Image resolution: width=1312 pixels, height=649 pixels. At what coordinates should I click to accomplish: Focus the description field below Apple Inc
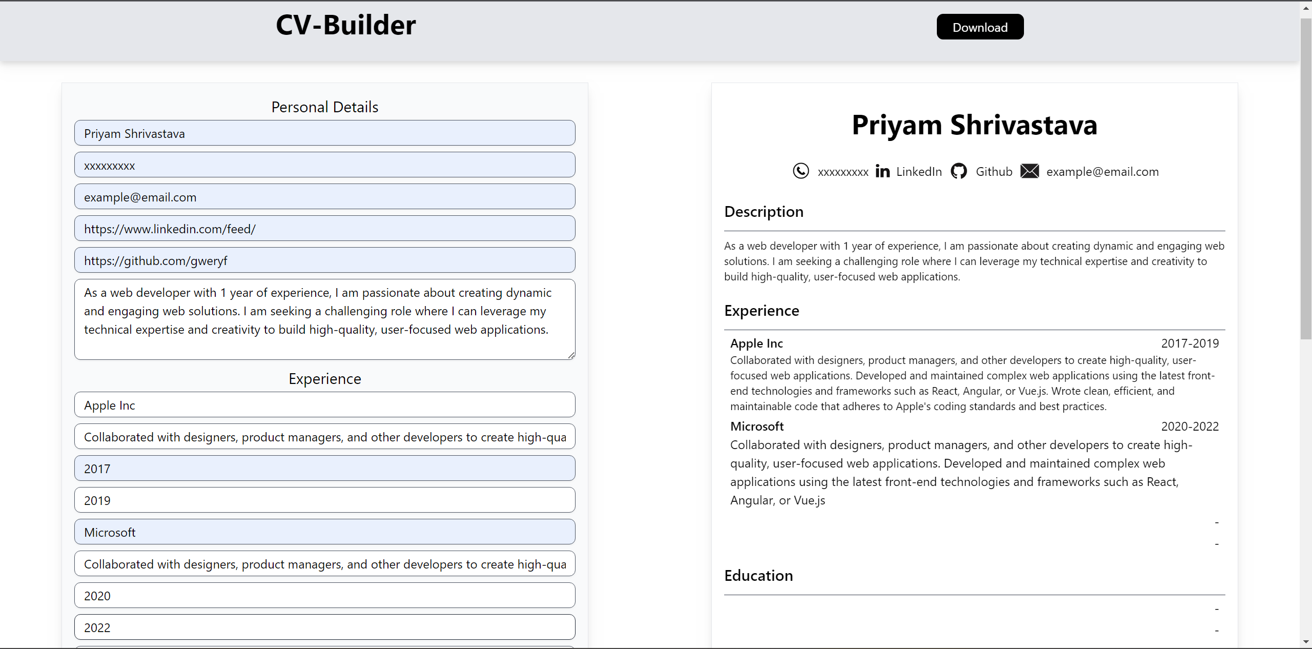325,437
